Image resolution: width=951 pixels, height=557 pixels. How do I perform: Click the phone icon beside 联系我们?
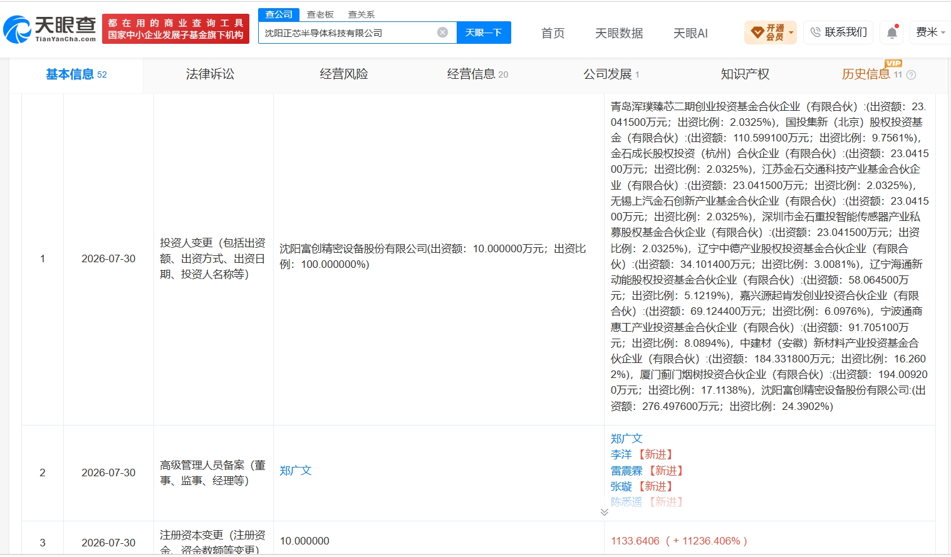815,32
